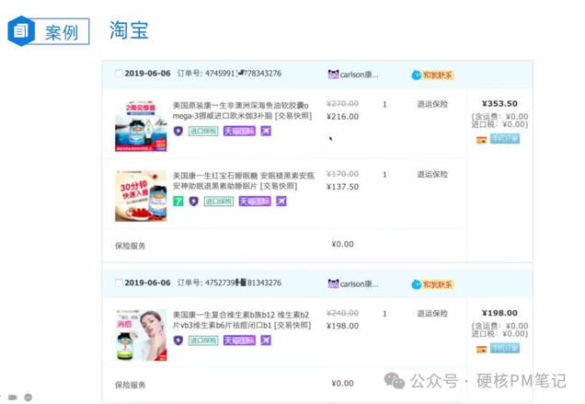
Task: Click the blue hexagon 案例 document icon
Action: click(x=21, y=31)
